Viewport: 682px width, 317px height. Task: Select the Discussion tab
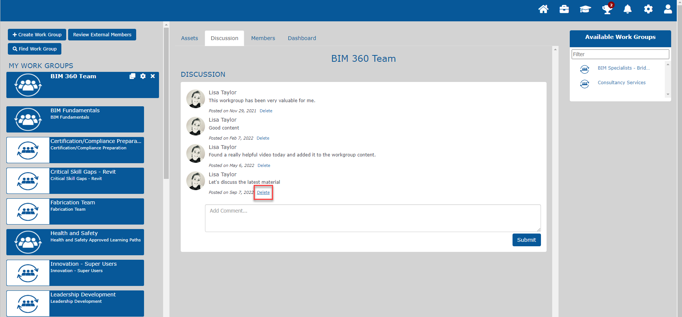click(224, 38)
